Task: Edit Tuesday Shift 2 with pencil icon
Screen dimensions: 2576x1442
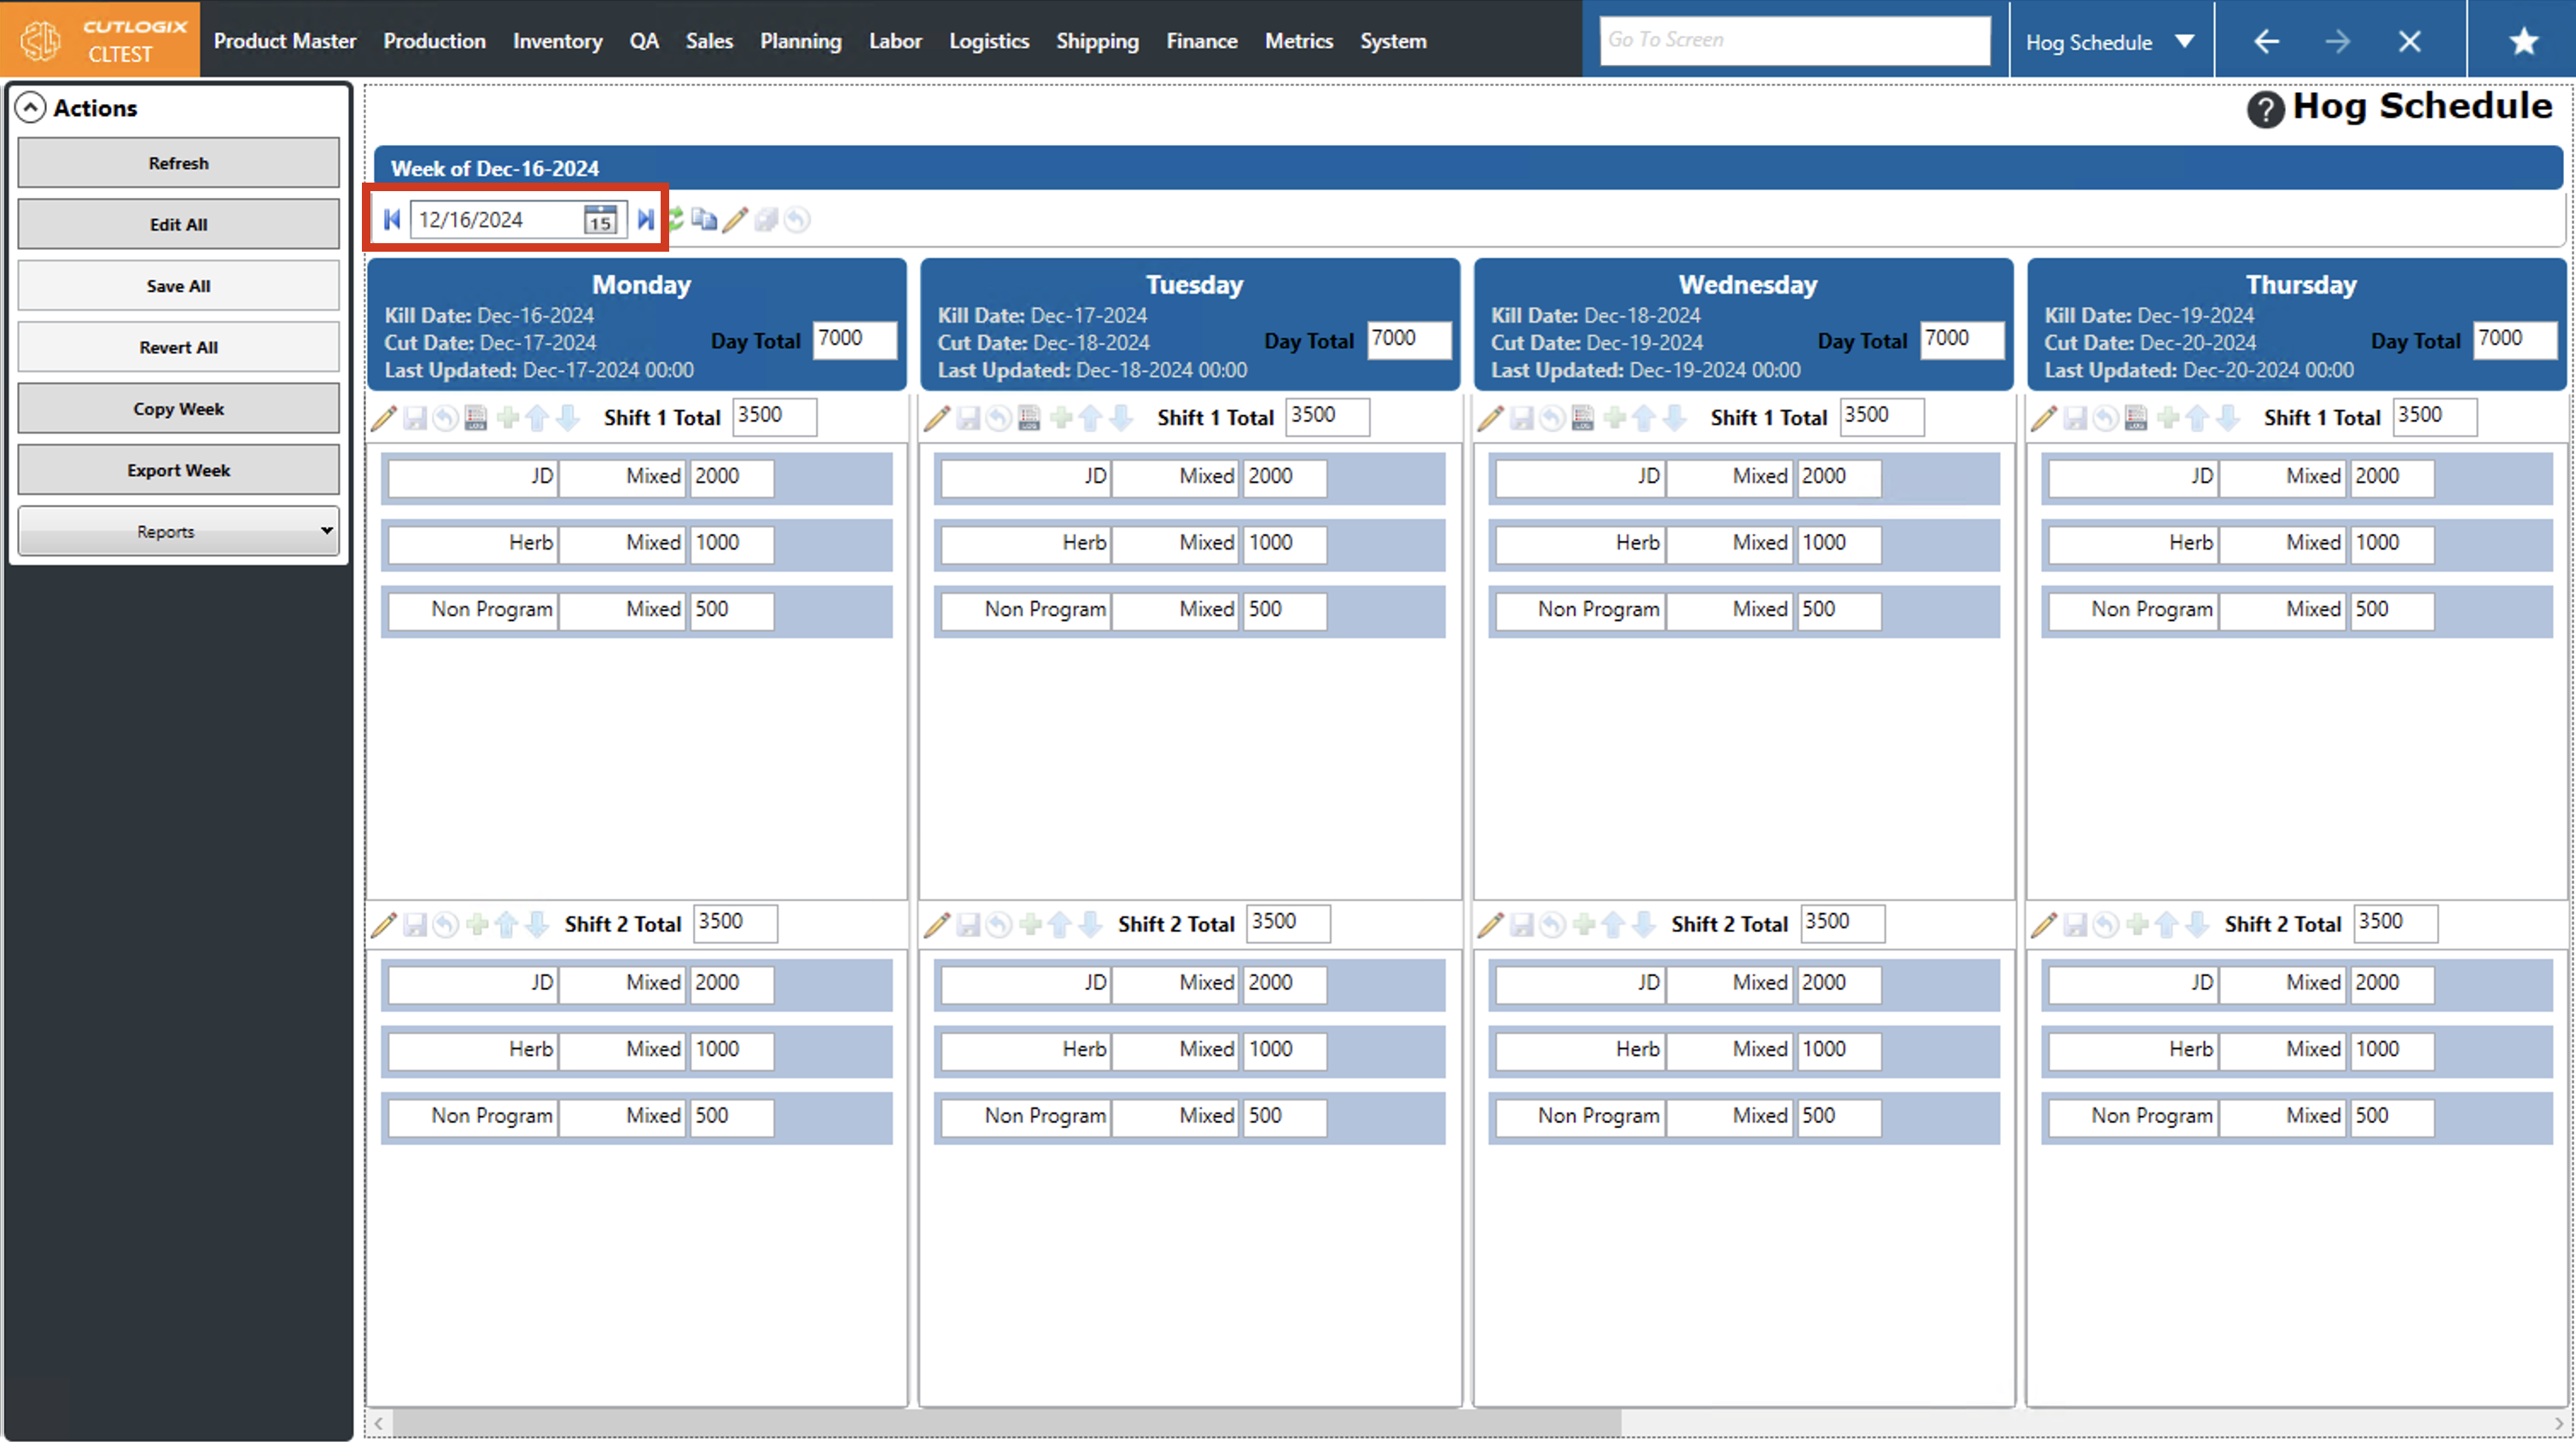Action: click(937, 925)
